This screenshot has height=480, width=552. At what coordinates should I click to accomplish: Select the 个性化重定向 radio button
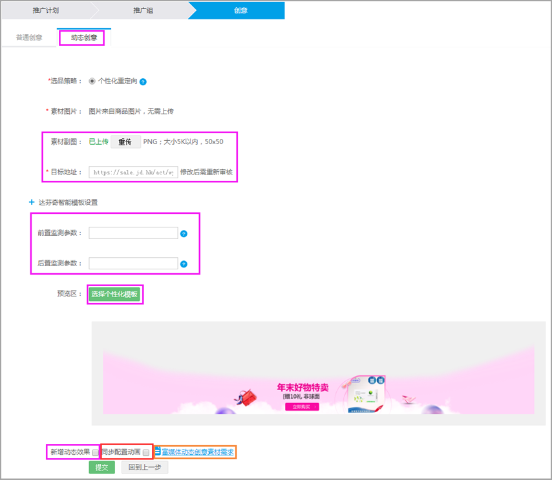coord(92,81)
